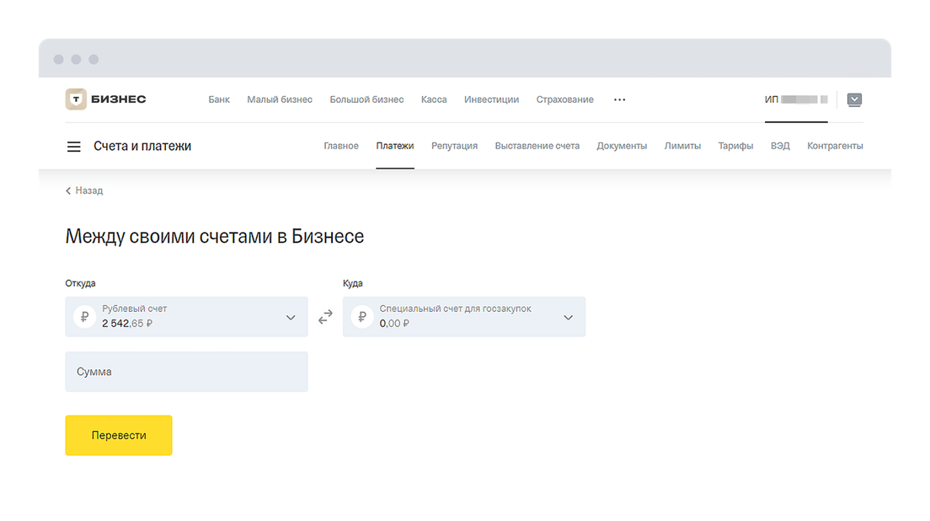Go to 'Выставление счета' tab

[x=537, y=146]
